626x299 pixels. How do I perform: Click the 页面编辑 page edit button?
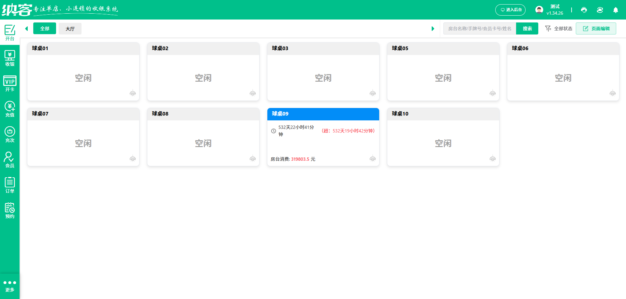coord(596,28)
